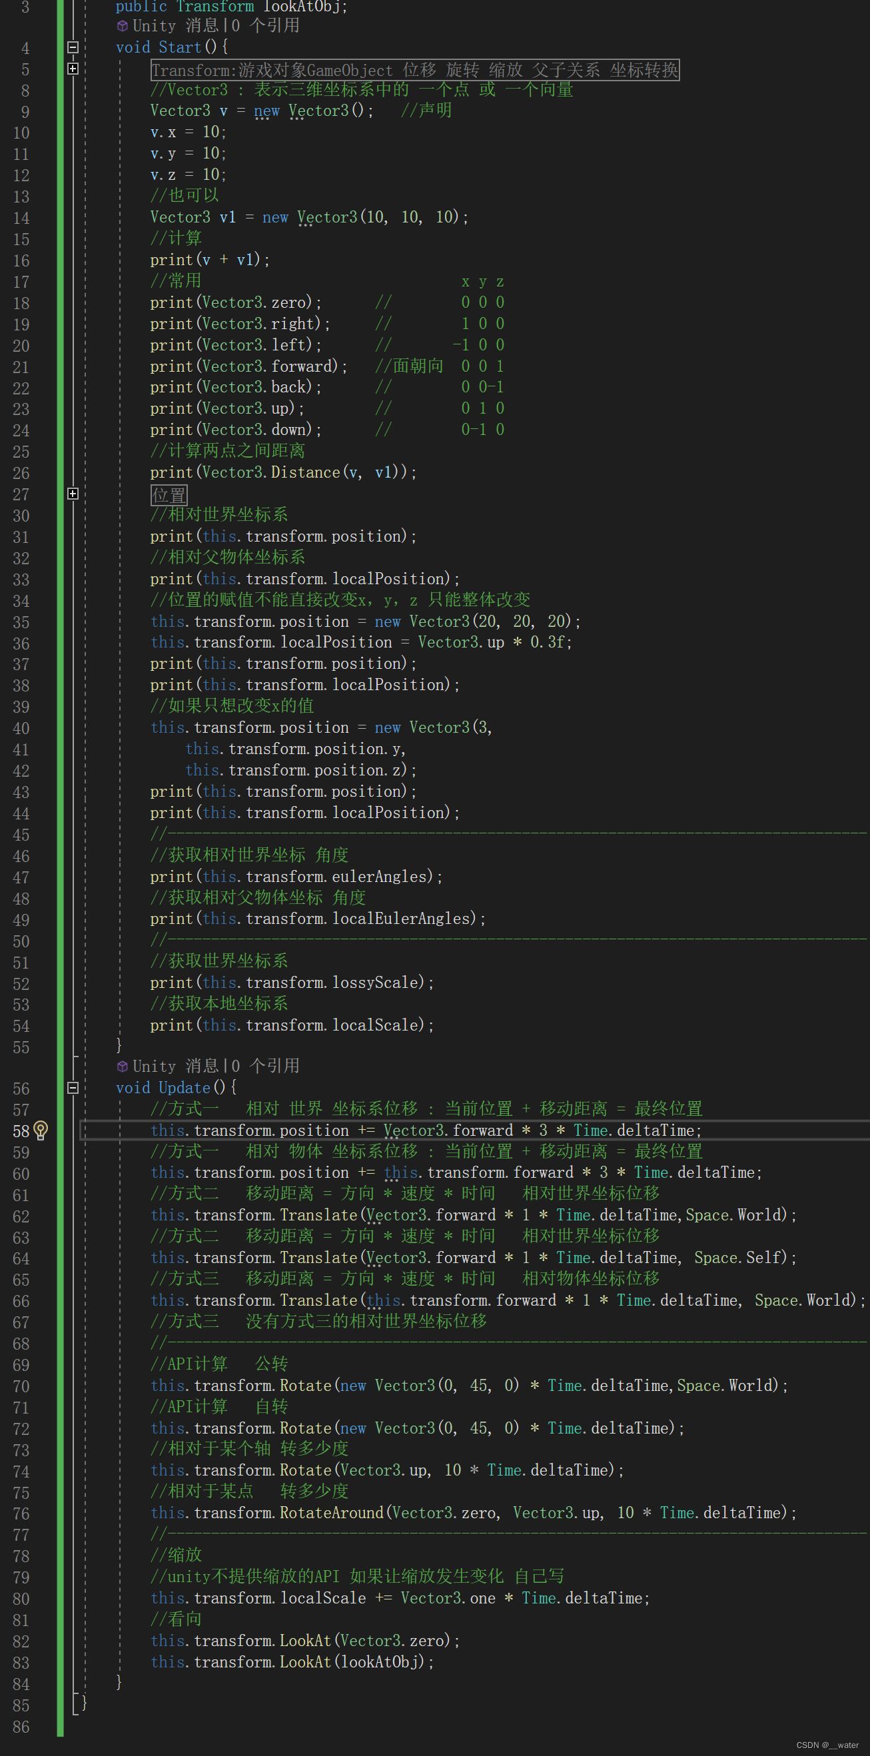Open the '0 个引用' CodeLens above Update
Viewport: 870px width, 1756px height.
pyautogui.click(x=265, y=1066)
